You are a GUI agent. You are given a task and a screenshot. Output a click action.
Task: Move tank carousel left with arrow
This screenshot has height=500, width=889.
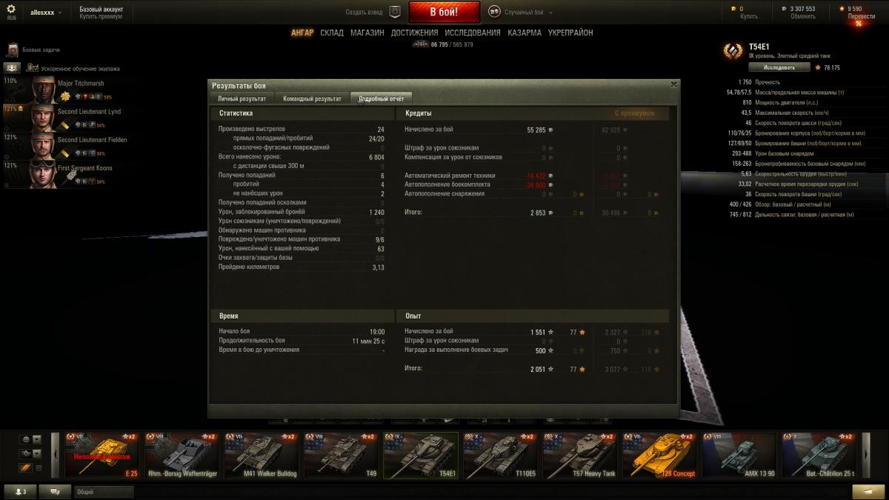55,456
